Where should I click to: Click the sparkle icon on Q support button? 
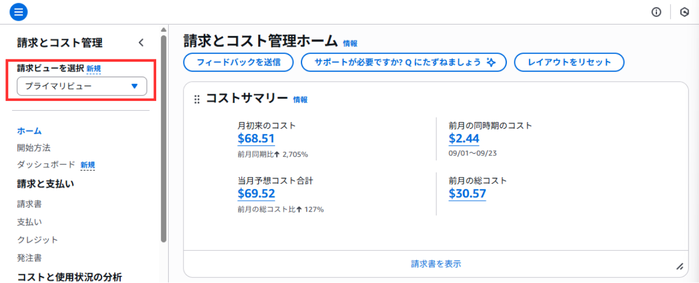pyautogui.click(x=491, y=62)
